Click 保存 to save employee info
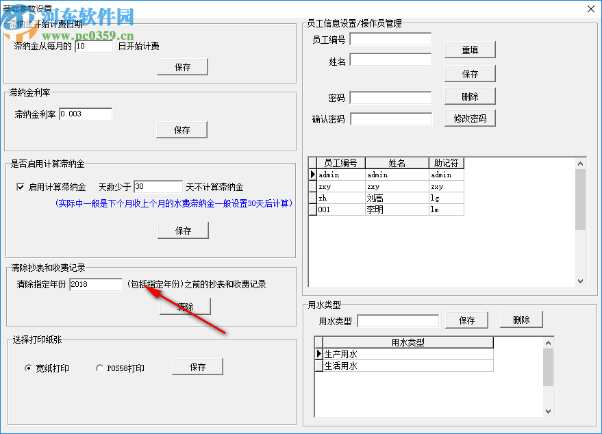 click(x=470, y=73)
